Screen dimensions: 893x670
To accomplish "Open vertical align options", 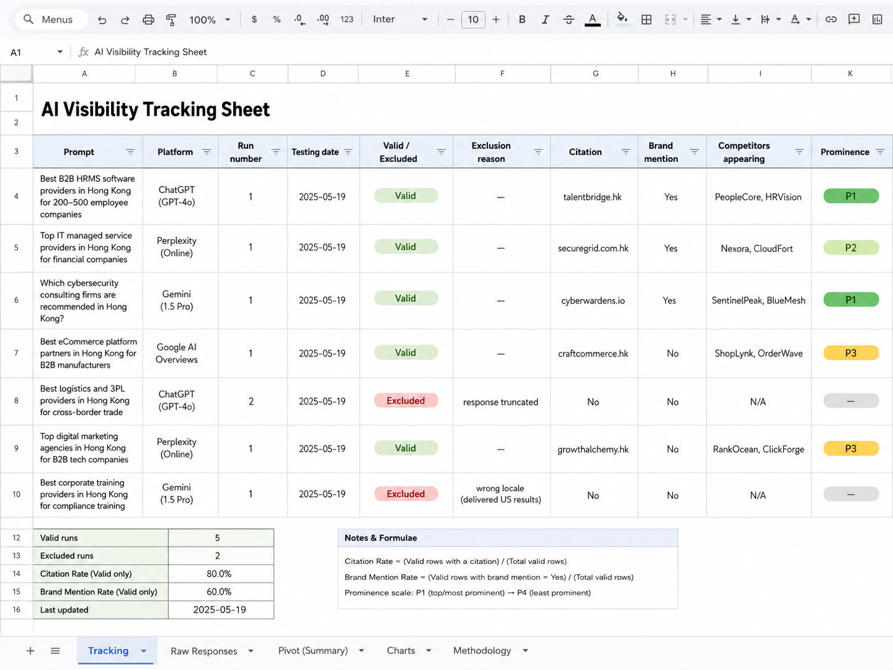I will tap(741, 20).
